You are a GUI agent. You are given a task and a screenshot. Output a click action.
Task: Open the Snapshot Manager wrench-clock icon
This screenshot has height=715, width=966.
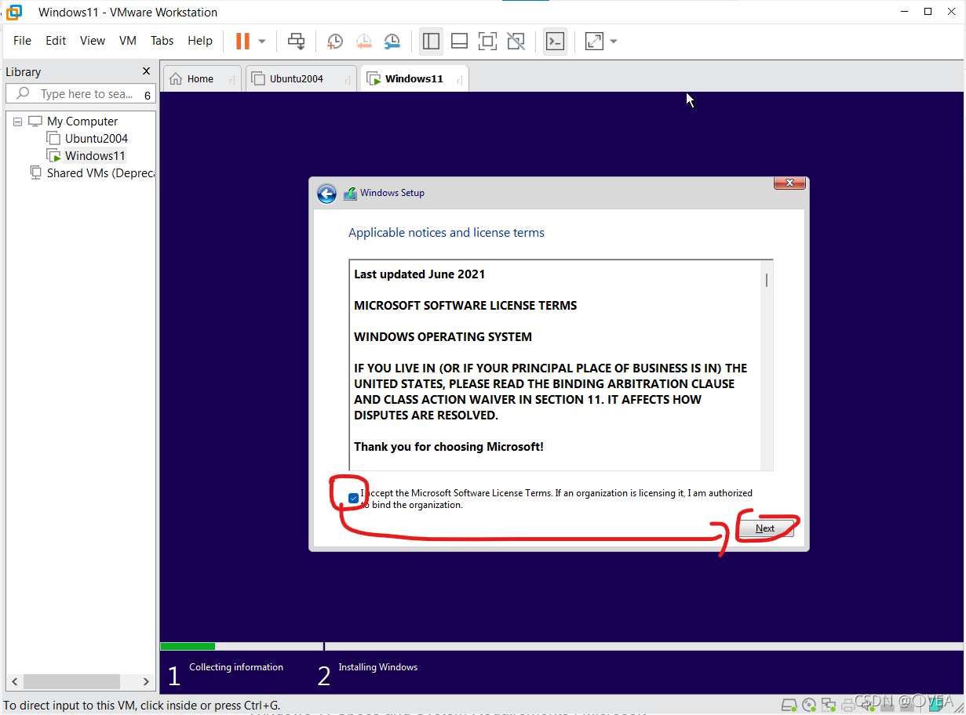click(392, 41)
